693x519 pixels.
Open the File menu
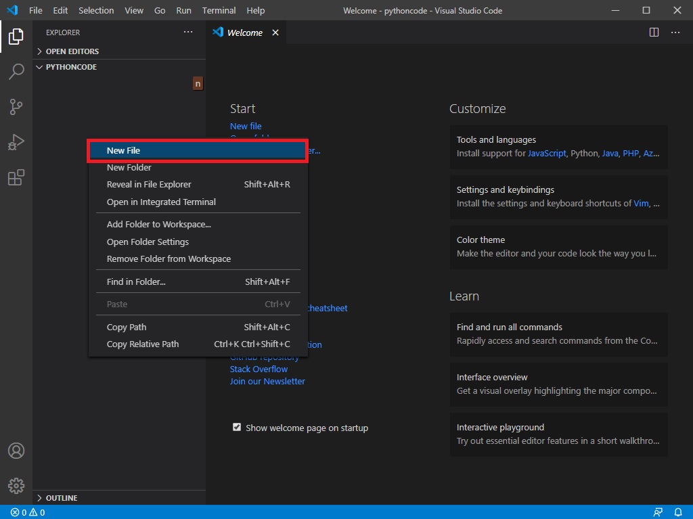coord(35,10)
